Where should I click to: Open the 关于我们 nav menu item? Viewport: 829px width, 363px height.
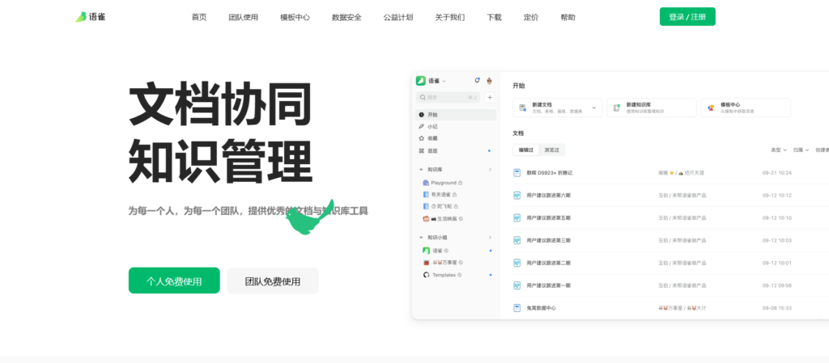tap(450, 17)
